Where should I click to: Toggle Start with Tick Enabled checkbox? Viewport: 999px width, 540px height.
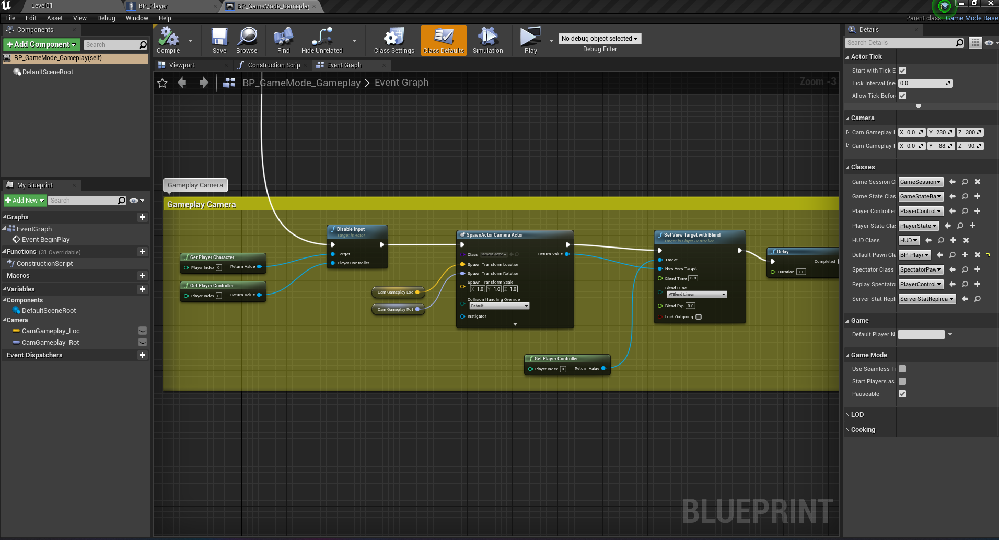pos(902,71)
